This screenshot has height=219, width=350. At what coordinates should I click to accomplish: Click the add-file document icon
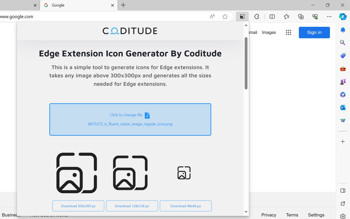pos(147,115)
